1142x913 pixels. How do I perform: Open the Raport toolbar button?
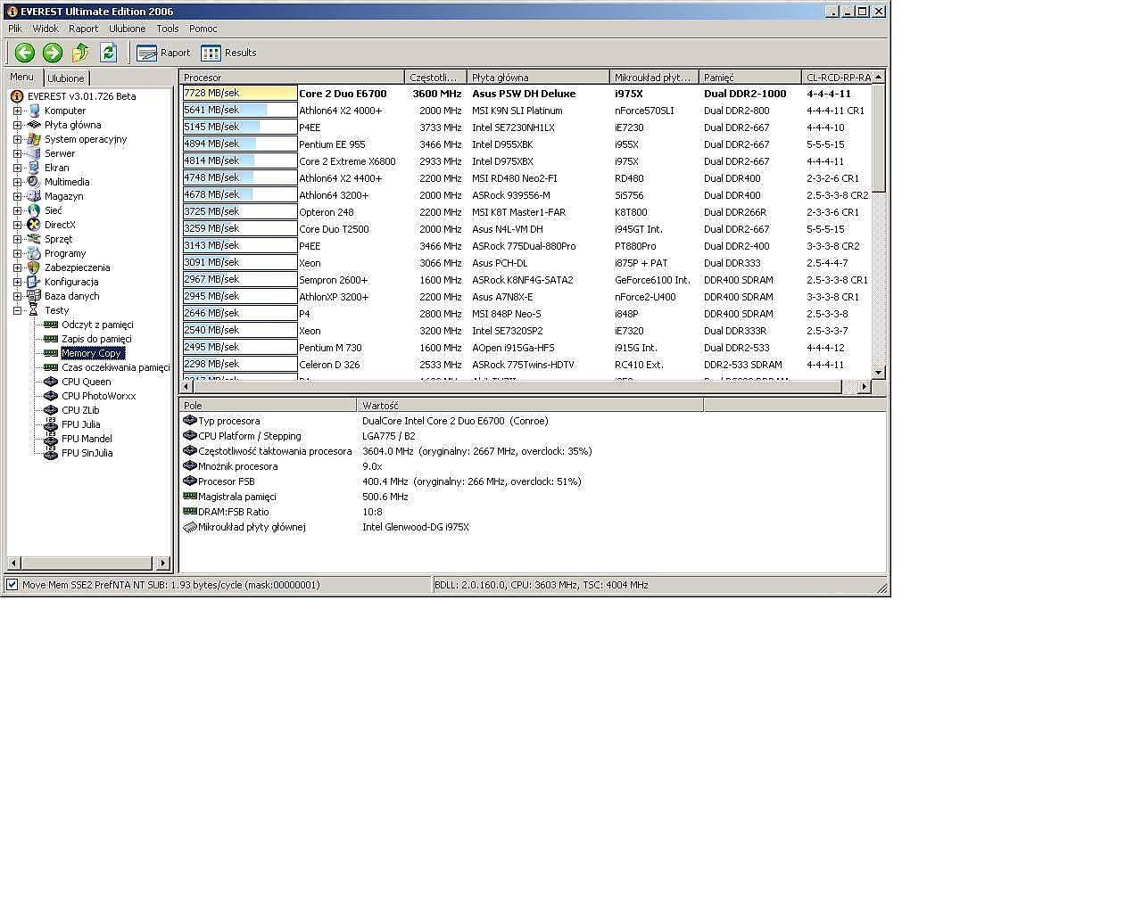(163, 53)
